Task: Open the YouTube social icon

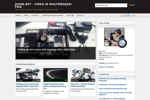Action: coord(134,15)
